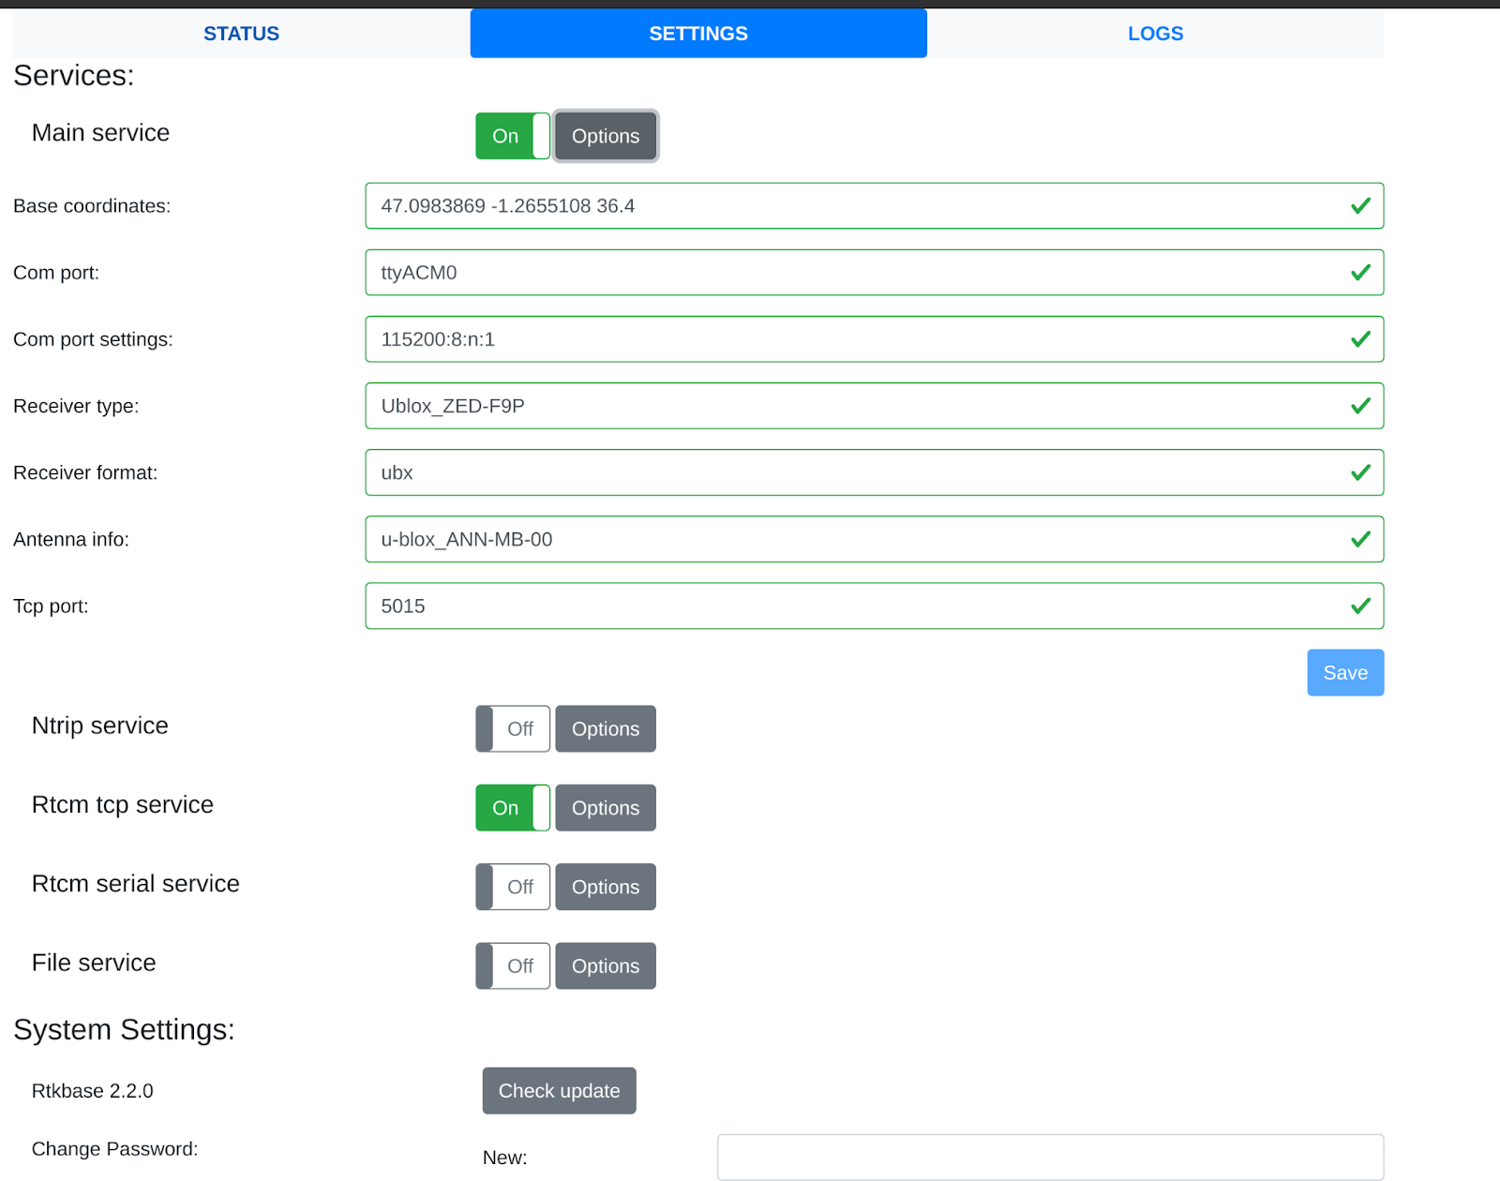Open File service Options

[606, 966]
